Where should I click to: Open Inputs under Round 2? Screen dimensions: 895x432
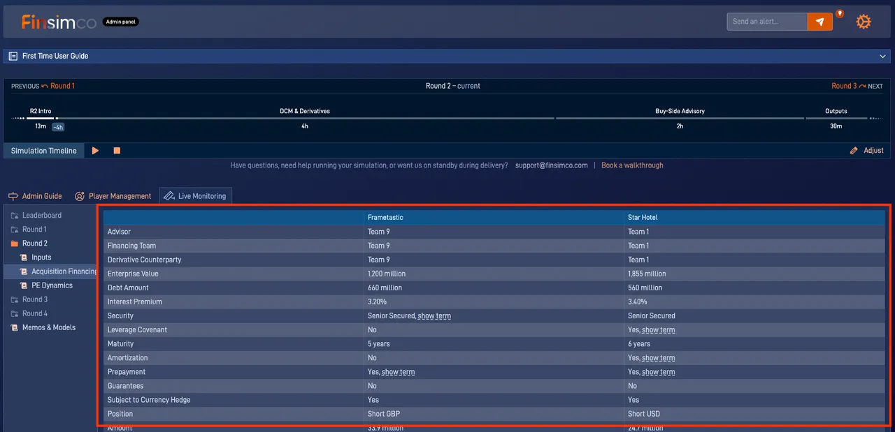click(x=41, y=258)
